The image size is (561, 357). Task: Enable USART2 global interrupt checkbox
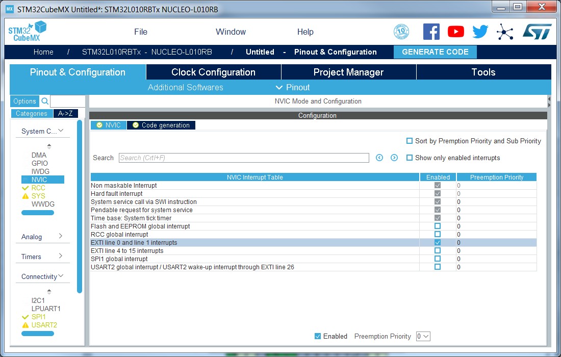tap(438, 267)
